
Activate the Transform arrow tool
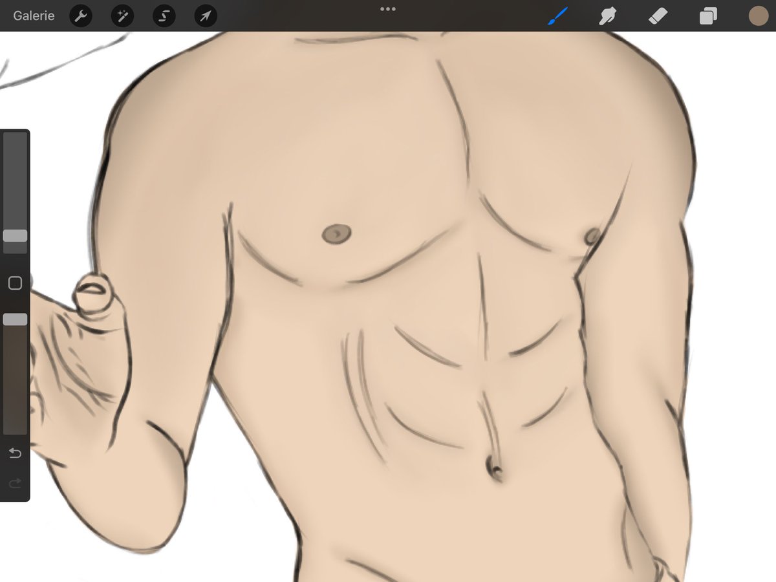pyautogui.click(x=206, y=16)
